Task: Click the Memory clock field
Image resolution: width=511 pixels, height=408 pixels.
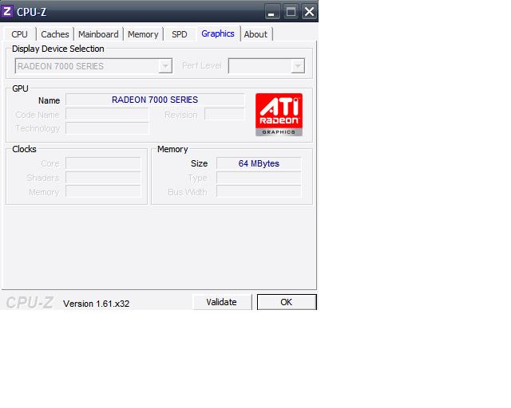Action: pos(103,191)
